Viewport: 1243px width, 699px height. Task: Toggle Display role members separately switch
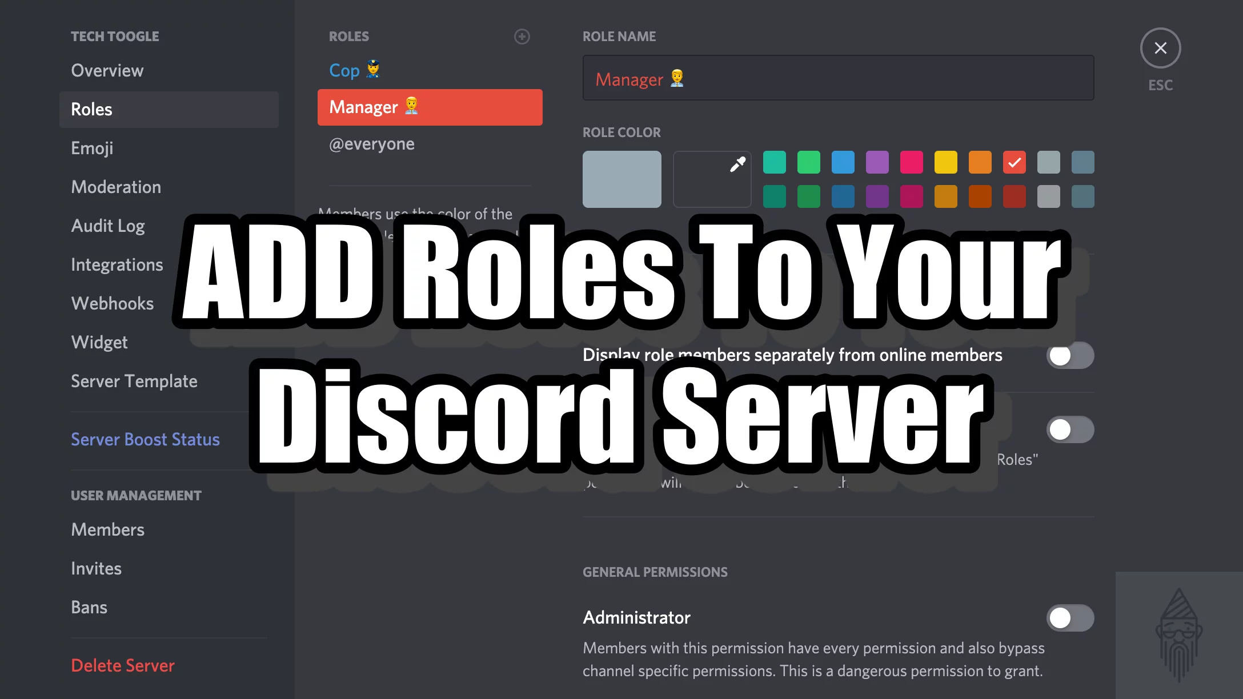pyautogui.click(x=1070, y=355)
